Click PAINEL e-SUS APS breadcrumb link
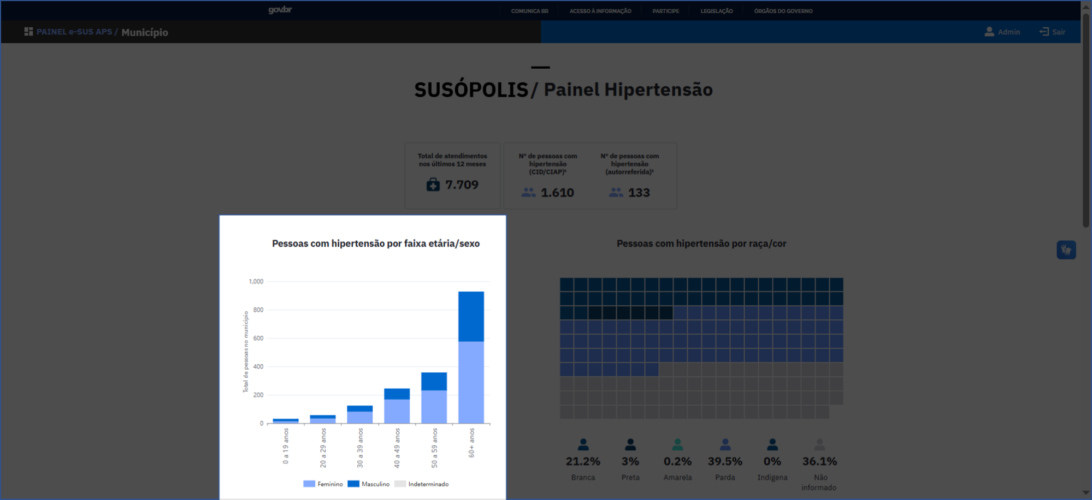The image size is (1092, 500). tap(74, 32)
